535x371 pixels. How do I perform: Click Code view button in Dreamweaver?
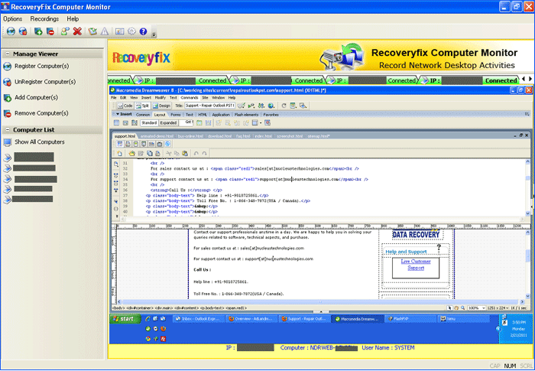pyautogui.click(x=125, y=106)
